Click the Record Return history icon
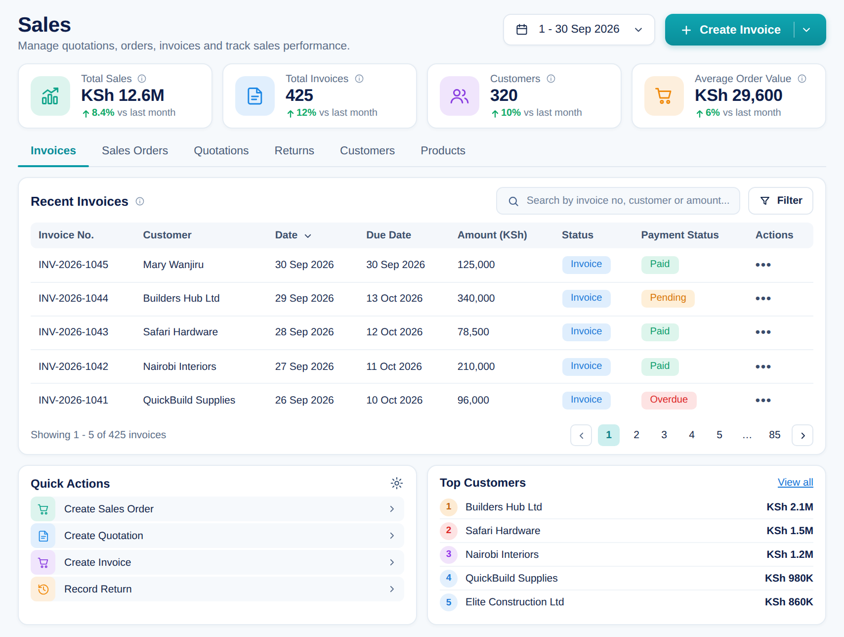 (x=43, y=589)
